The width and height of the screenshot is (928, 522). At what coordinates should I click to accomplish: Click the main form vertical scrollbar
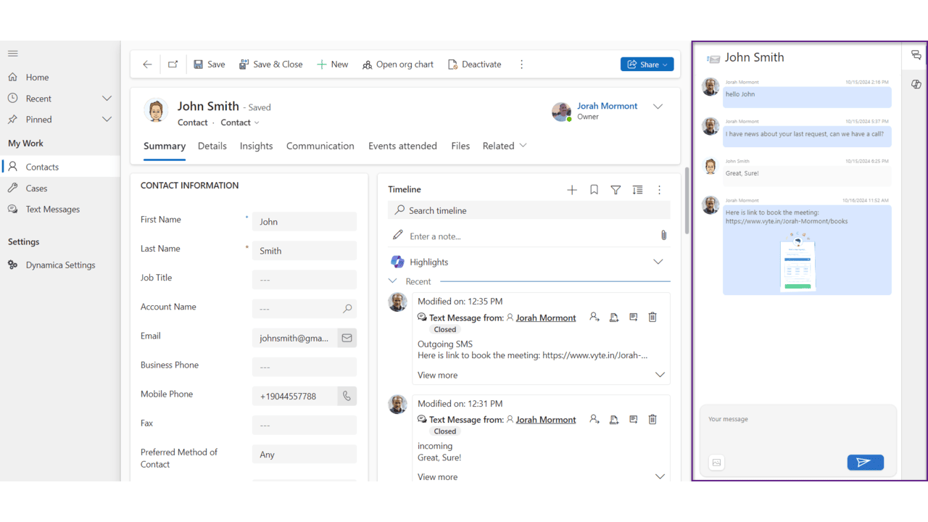(687, 201)
